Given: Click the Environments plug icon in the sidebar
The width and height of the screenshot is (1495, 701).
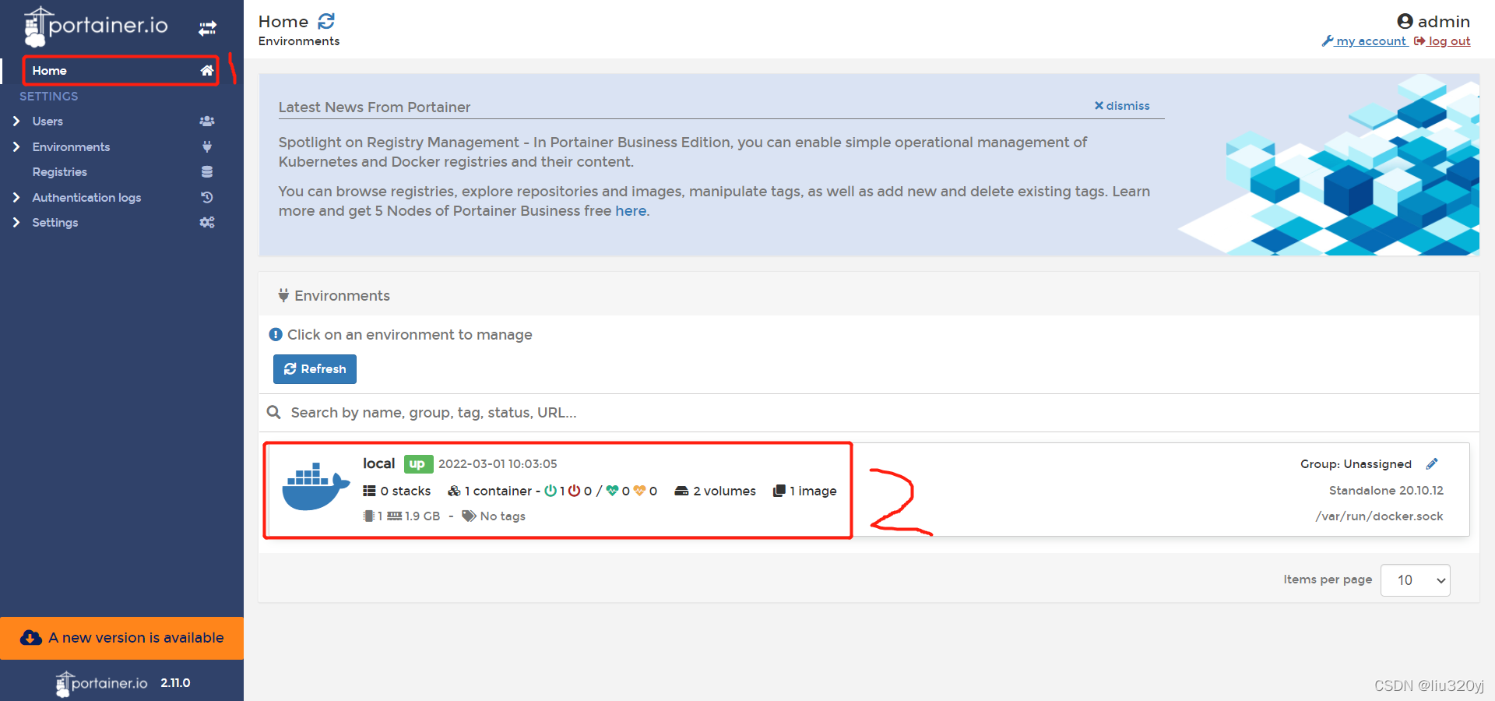Looking at the screenshot, I should coord(207,146).
